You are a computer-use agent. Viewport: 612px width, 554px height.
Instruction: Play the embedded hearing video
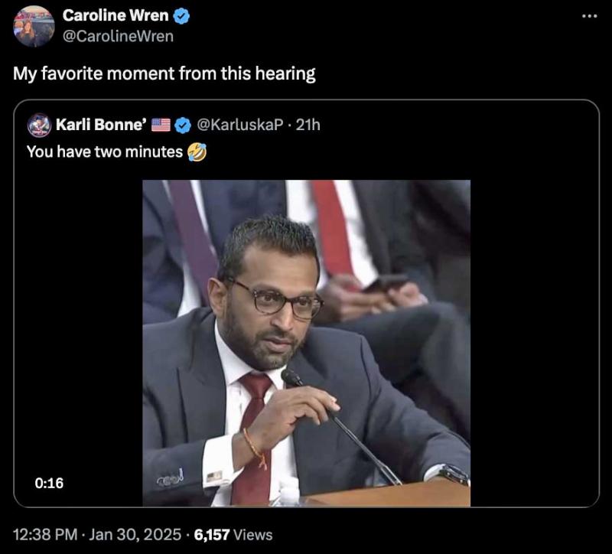pyautogui.click(x=307, y=343)
